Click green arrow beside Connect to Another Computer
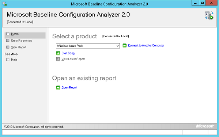Image resolution: width=219 pixels, height=137 pixels. (x=124, y=45)
